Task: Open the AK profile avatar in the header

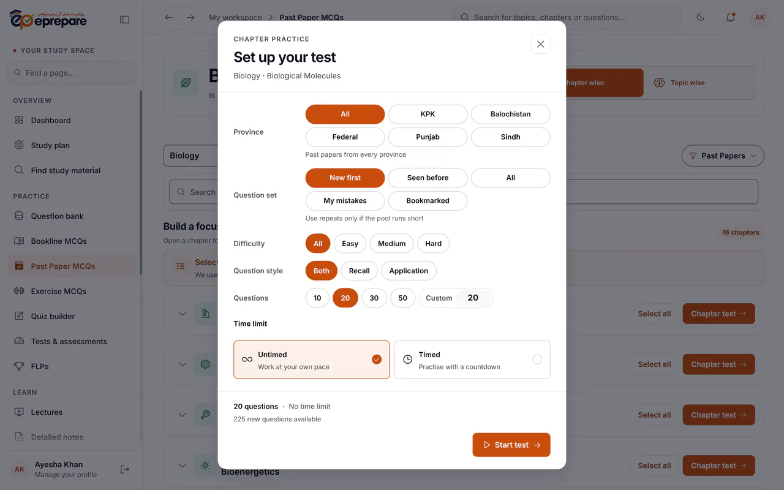Action: point(760,17)
